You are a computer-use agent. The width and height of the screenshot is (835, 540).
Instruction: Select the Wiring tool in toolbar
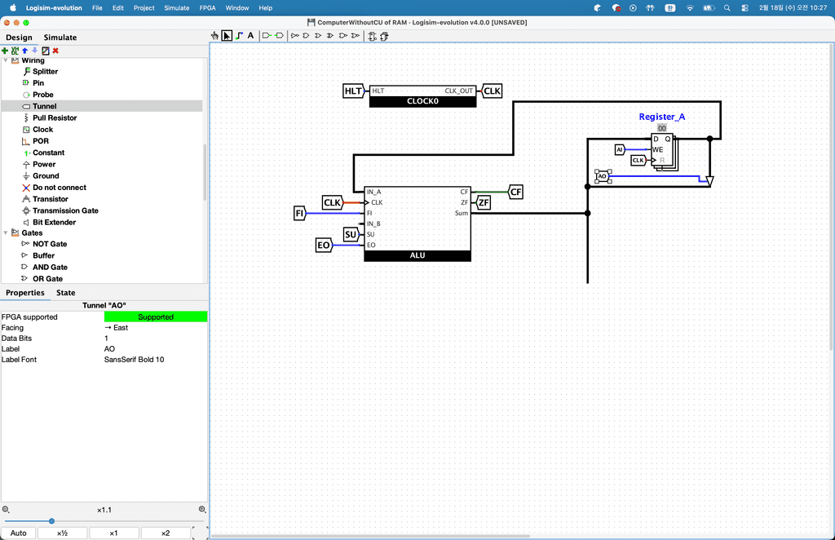coord(238,36)
